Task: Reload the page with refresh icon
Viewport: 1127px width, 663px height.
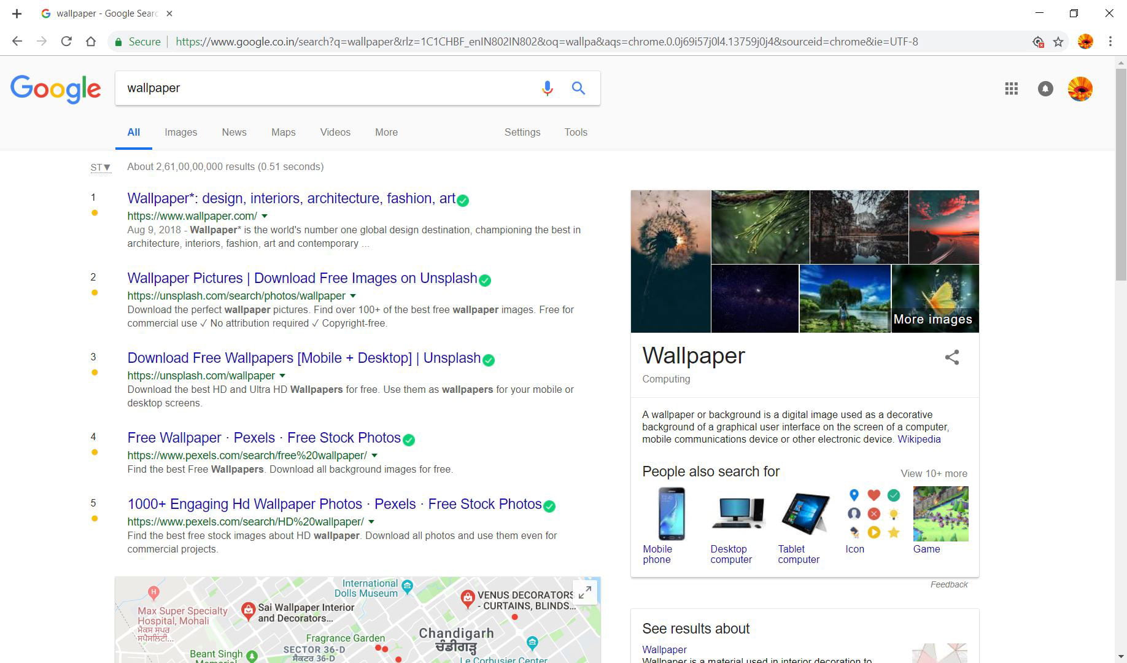Action: click(x=66, y=42)
